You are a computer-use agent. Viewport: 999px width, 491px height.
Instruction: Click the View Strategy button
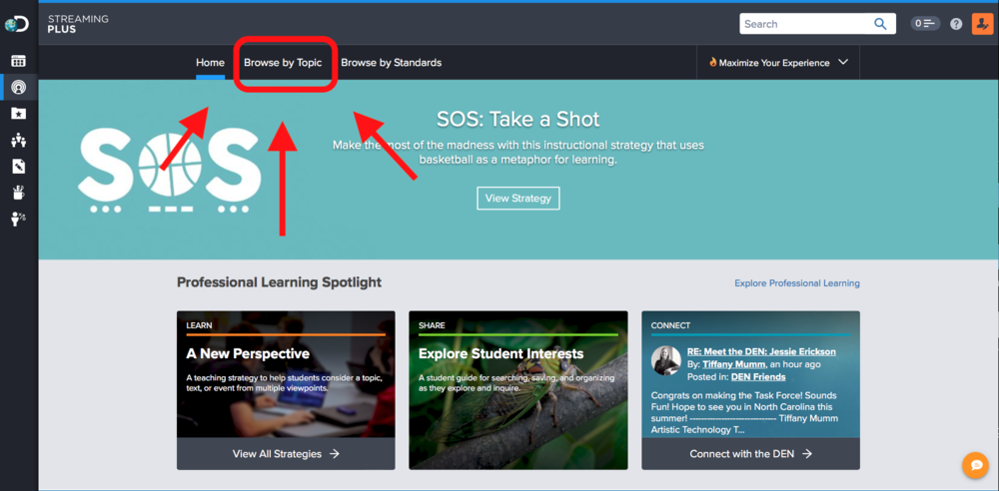click(x=517, y=198)
